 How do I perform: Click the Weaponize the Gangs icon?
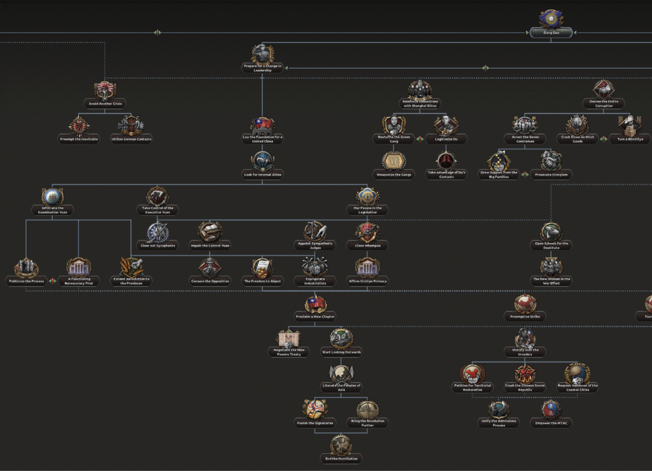394,161
